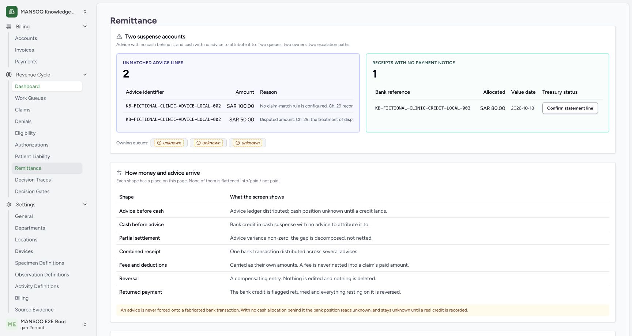Click the Returned payment shape row label

pyautogui.click(x=140, y=292)
